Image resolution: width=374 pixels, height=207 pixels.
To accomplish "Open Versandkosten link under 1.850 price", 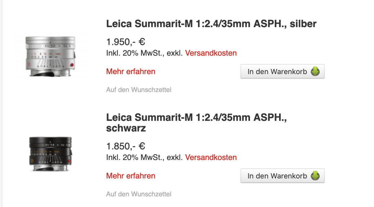I will coord(211,158).
